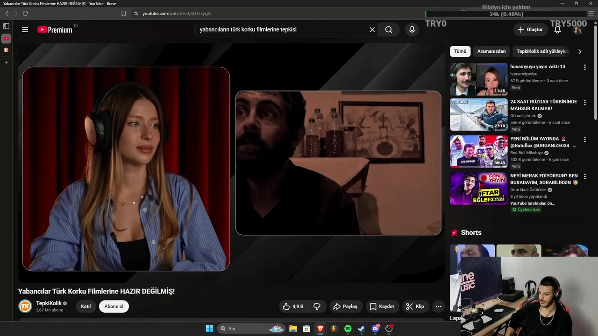Open Steam from the taskbar
This screenshot has height=336, width=598.
tap(361, 329)
